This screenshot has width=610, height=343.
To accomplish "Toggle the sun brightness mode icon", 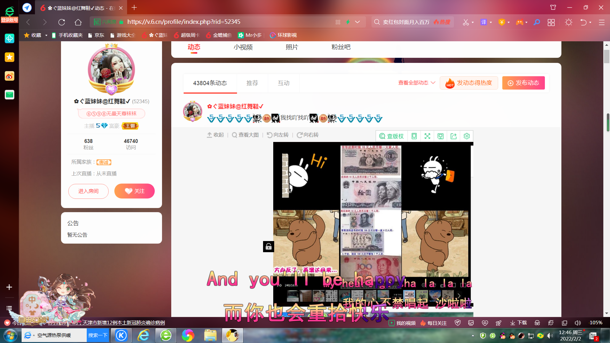I will pyautogui.click(x=569, y=22).
